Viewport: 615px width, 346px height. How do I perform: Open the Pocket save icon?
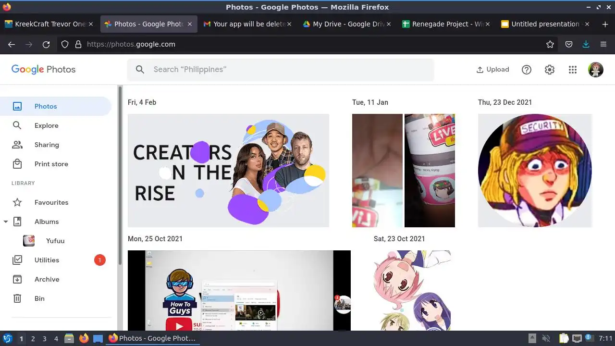(x=569, y=44)
